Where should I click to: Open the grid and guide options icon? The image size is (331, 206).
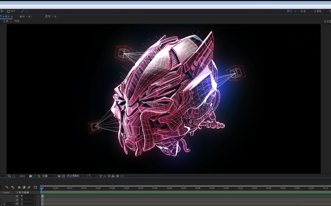[x=9, y=176]
